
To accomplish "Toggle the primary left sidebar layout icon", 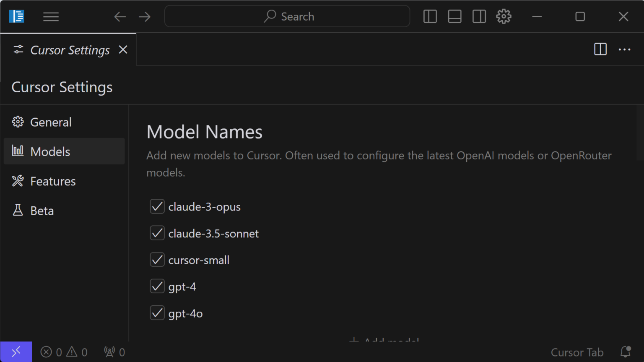I will tap(430, 16).
